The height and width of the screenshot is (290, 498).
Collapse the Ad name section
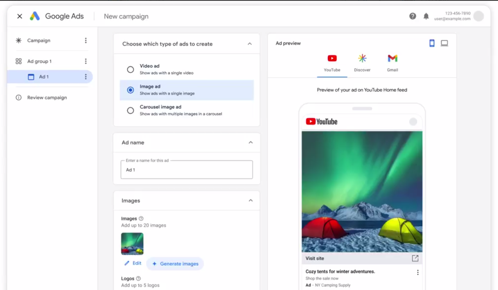(x=250, y=143)
